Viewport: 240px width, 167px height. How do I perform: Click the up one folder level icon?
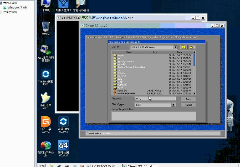(184, 47)
